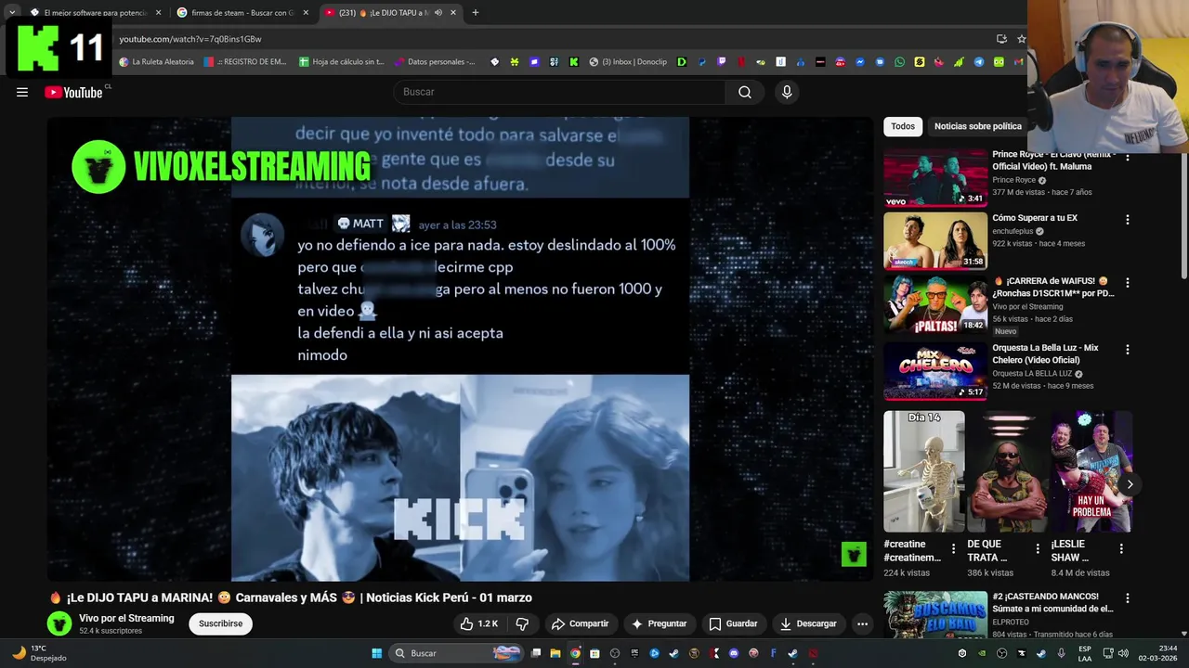Open weather widget 13°C Despejado

[37, 653]
